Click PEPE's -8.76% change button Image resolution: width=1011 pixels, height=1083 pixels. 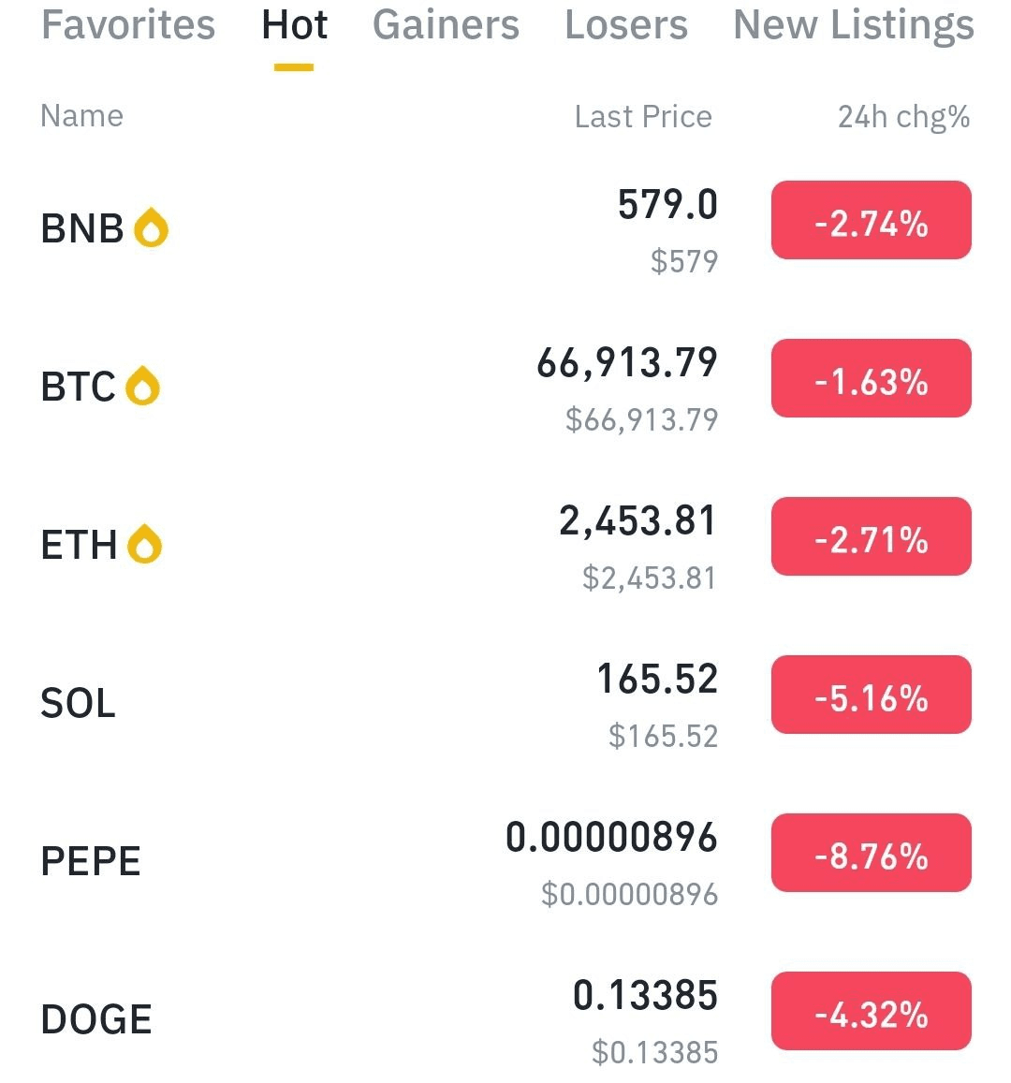[x=871, y=854]
